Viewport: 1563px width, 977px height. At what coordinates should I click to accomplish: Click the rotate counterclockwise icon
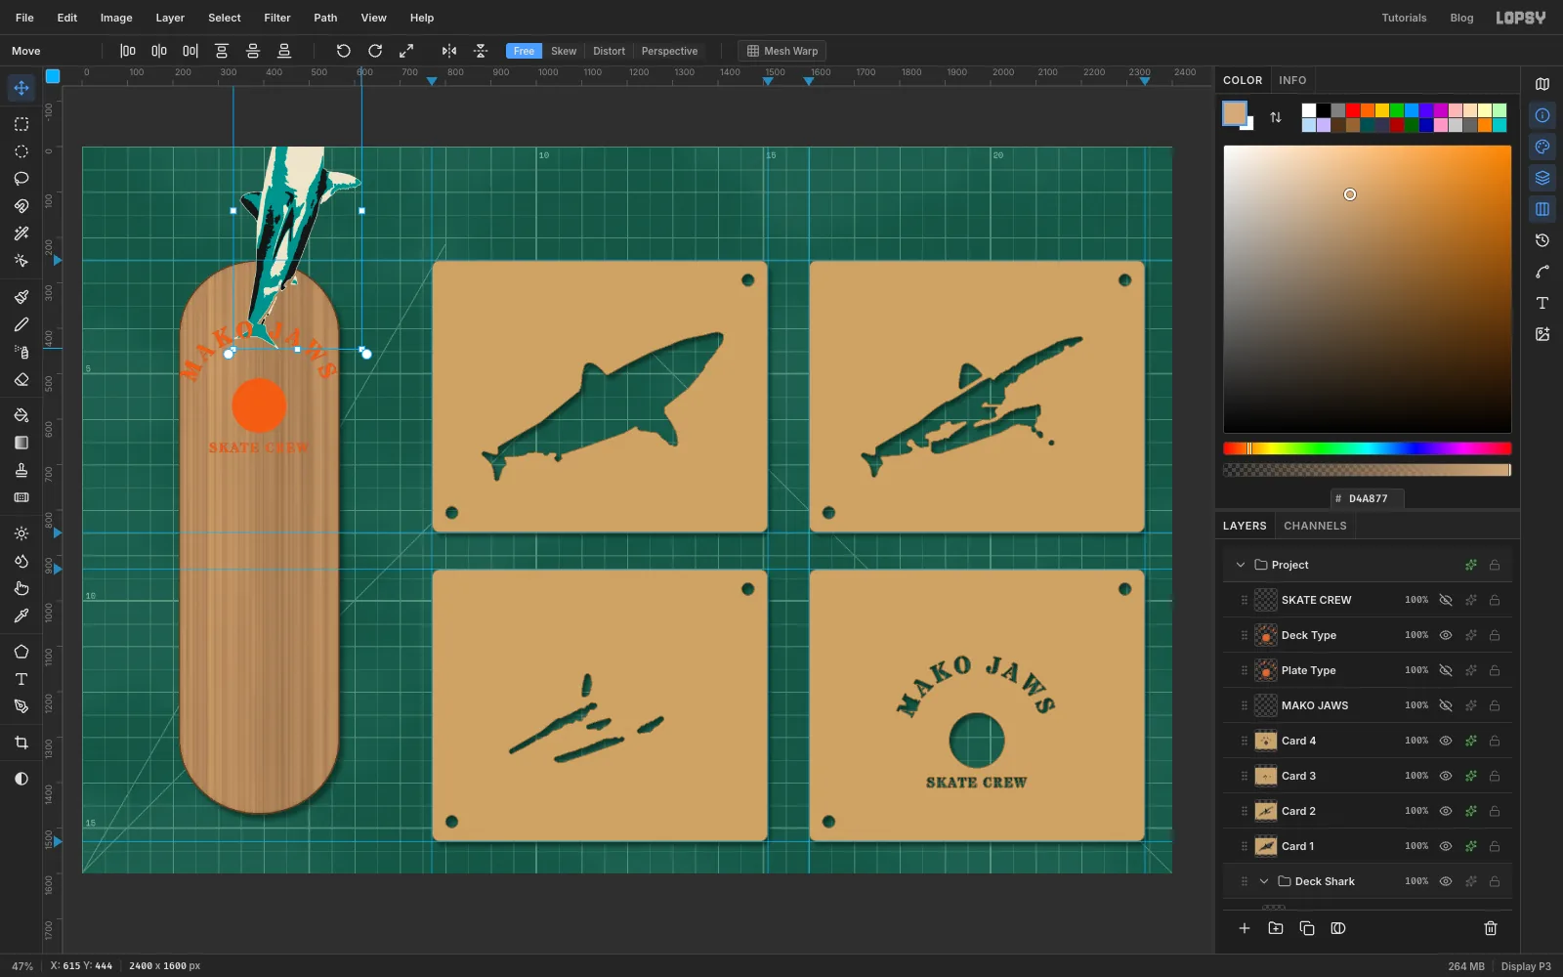click(344, 51)
